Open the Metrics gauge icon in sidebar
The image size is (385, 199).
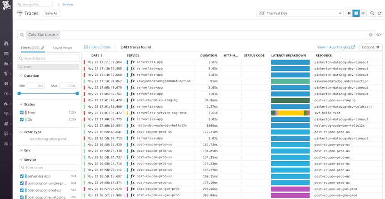(6, 94)
